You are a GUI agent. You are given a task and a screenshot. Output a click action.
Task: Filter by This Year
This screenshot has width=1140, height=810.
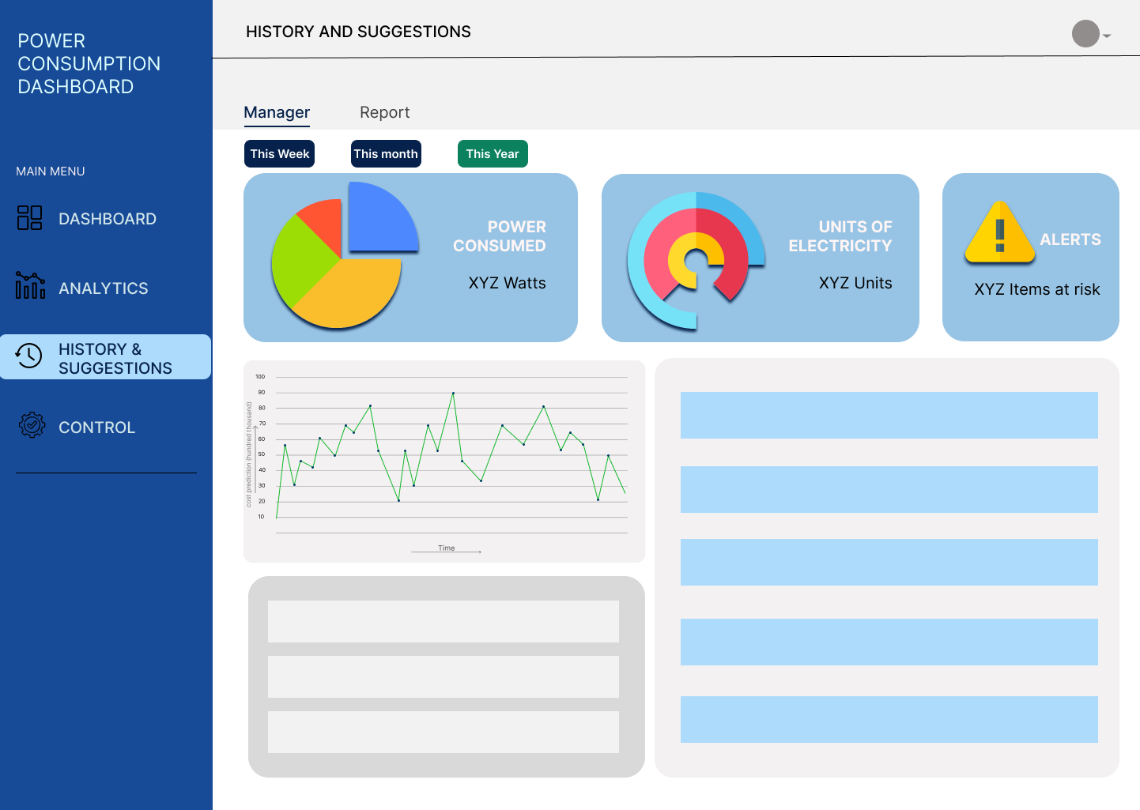[493, 154]
